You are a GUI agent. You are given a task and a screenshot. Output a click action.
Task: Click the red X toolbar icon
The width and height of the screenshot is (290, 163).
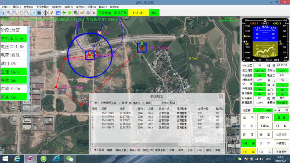click(94, 12)
